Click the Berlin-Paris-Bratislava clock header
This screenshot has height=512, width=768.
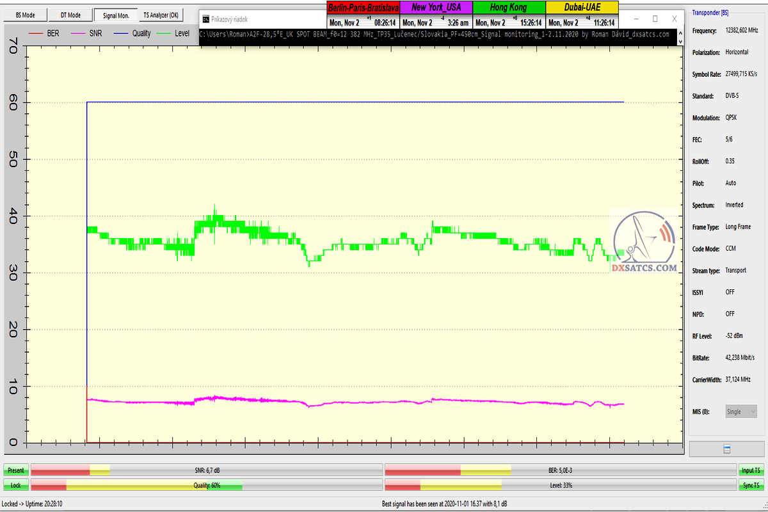pyautogui.click(x=362, y=8)
